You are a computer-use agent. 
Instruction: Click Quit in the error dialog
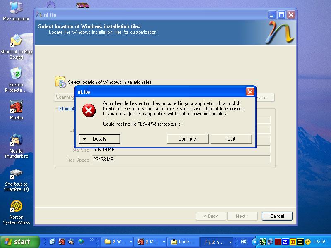231,139
